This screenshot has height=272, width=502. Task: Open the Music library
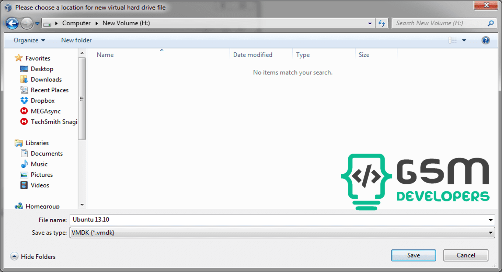pyautogui.click(x=39, y=164)
